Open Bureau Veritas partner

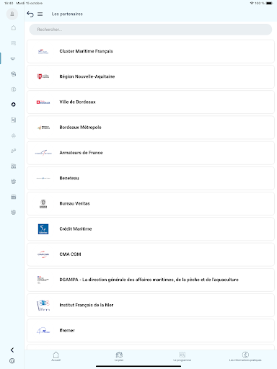pos(151,204)
